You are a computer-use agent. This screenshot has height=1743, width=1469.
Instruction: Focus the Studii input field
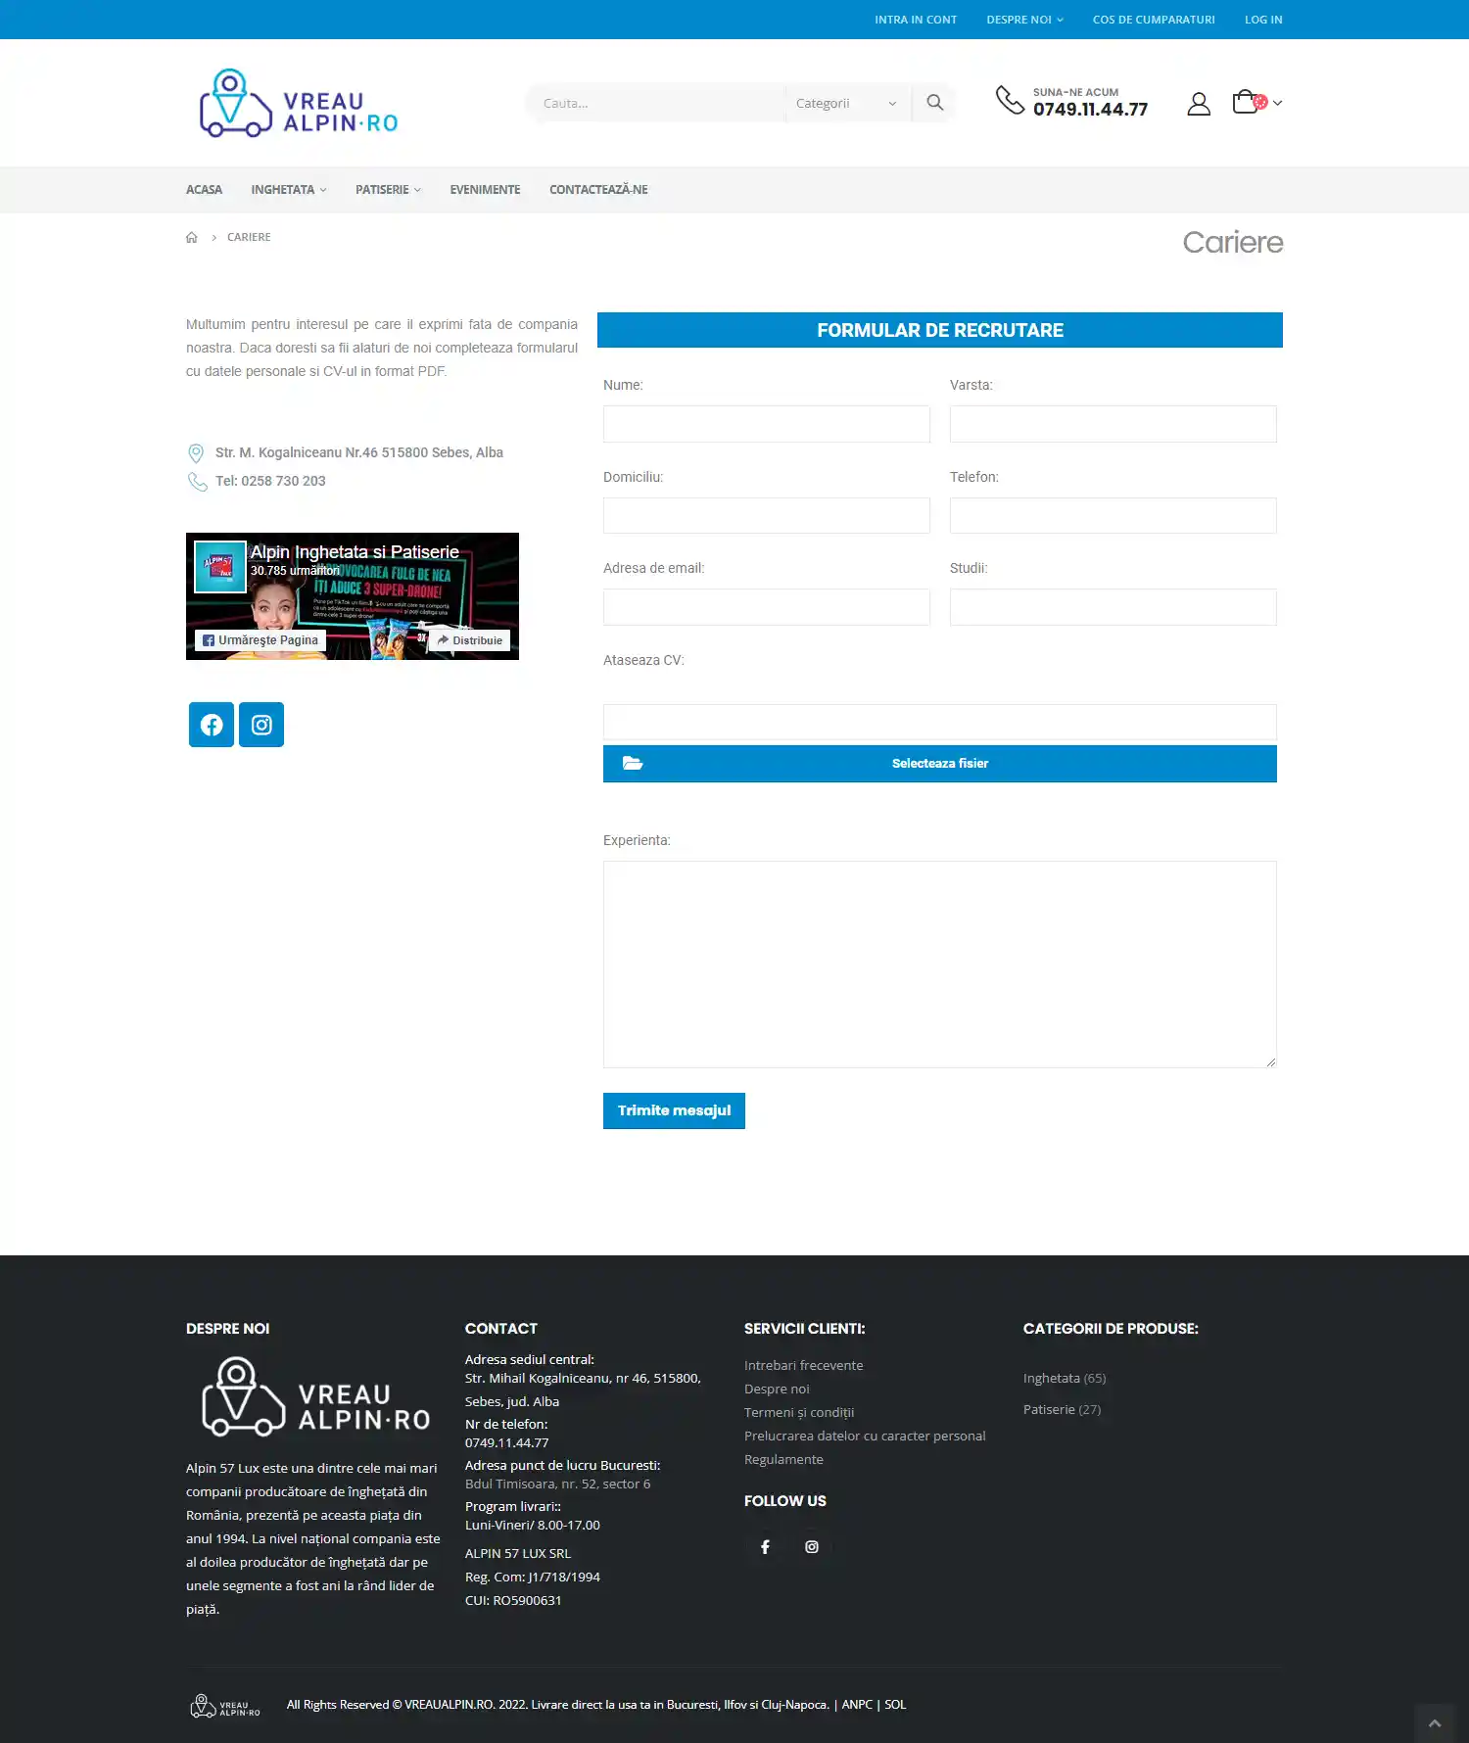[x=1114, y=607]
